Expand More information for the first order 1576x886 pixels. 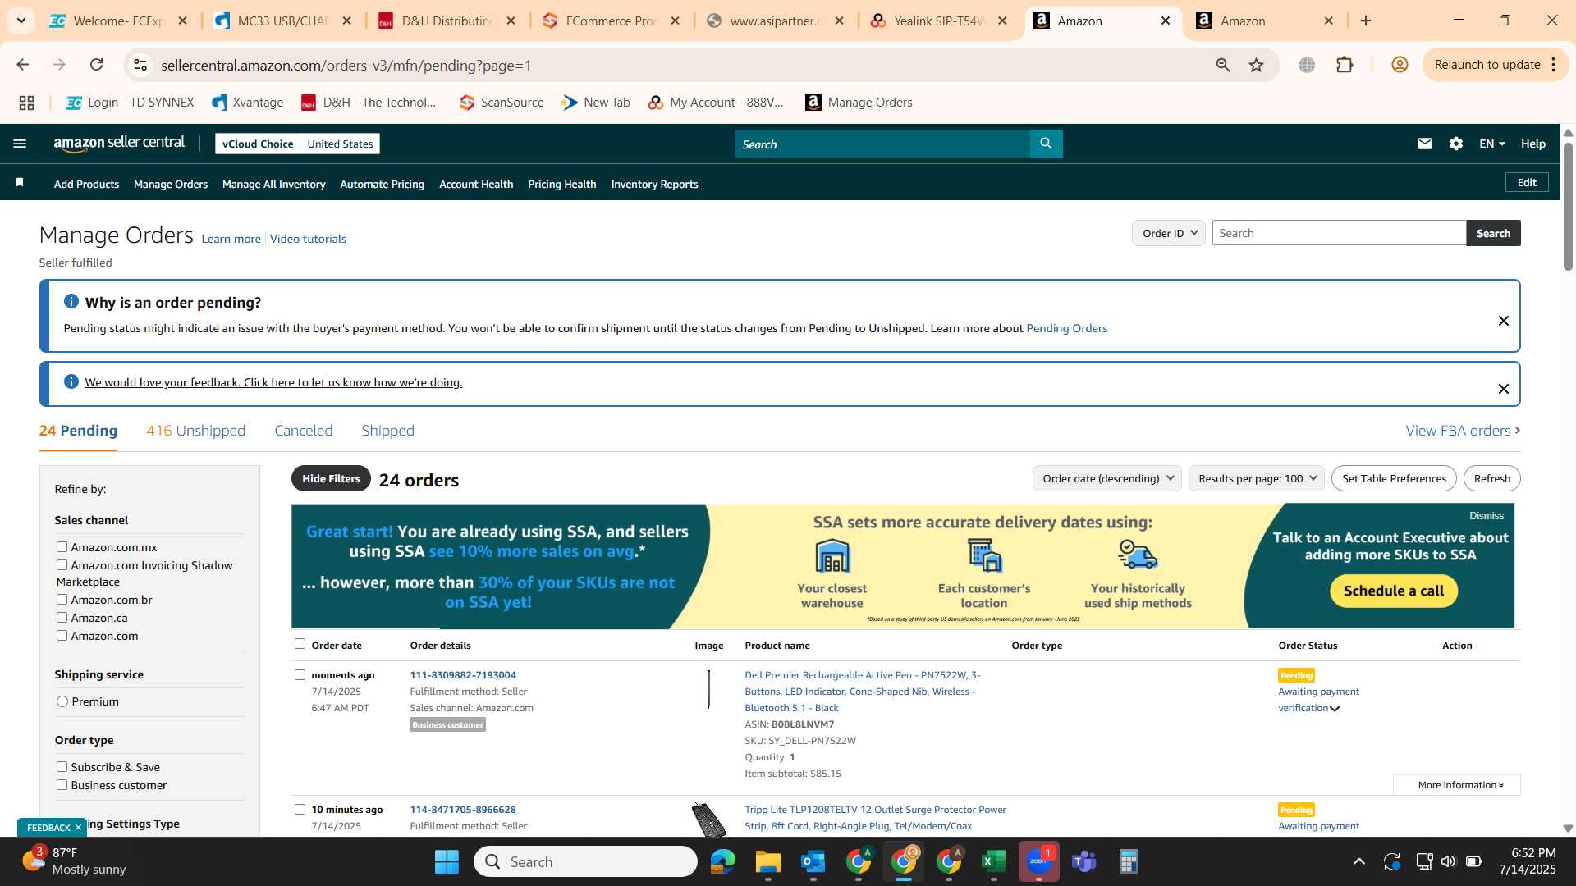pos(1457,785)
